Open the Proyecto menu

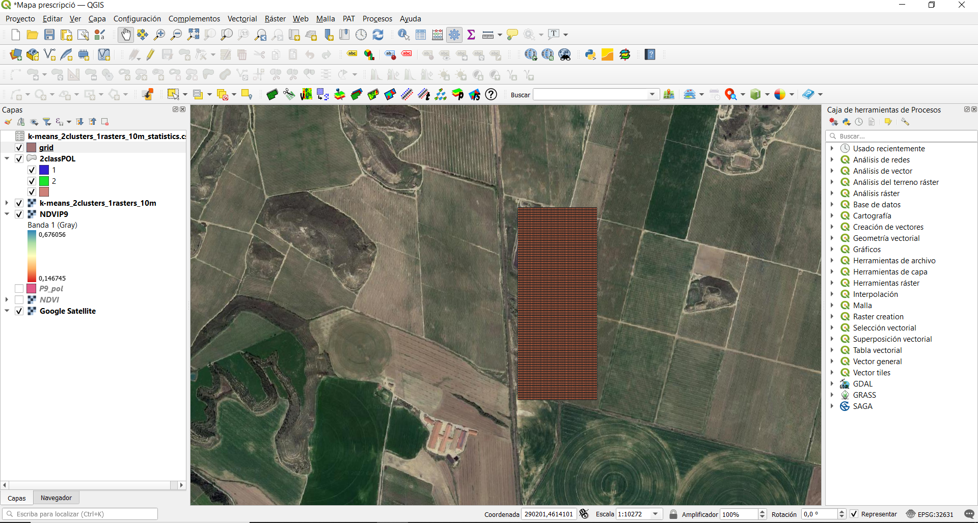click(20, 19)
